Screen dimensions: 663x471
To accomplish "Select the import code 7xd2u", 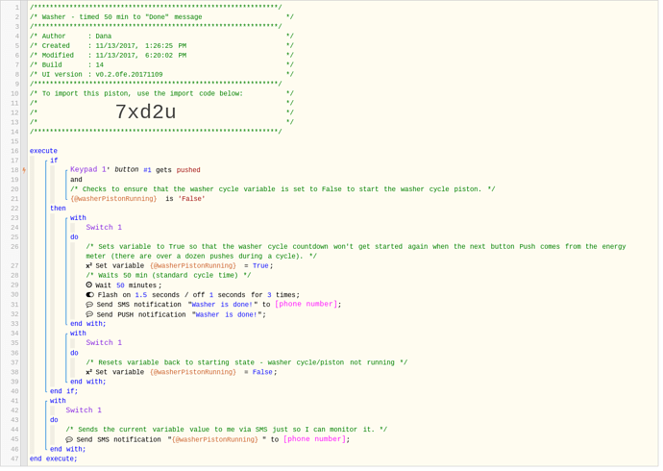I will 145,112.
